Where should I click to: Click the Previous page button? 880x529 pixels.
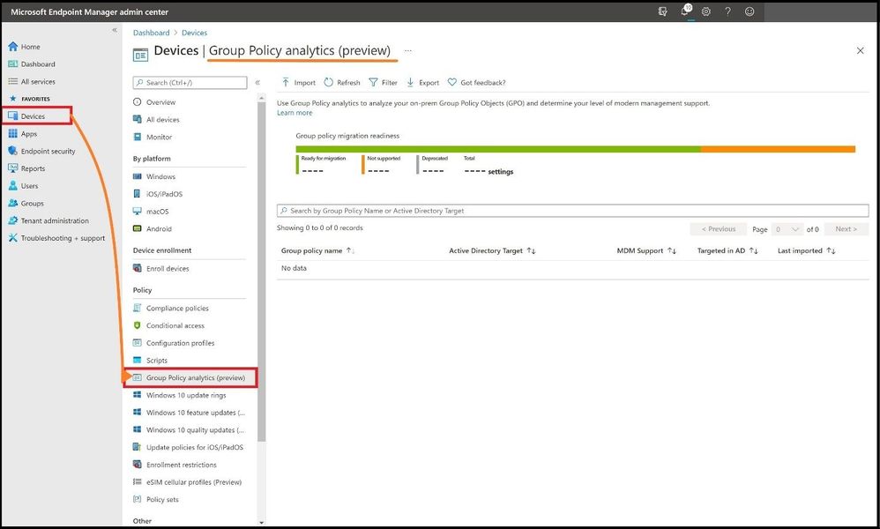tap(719, 229)
